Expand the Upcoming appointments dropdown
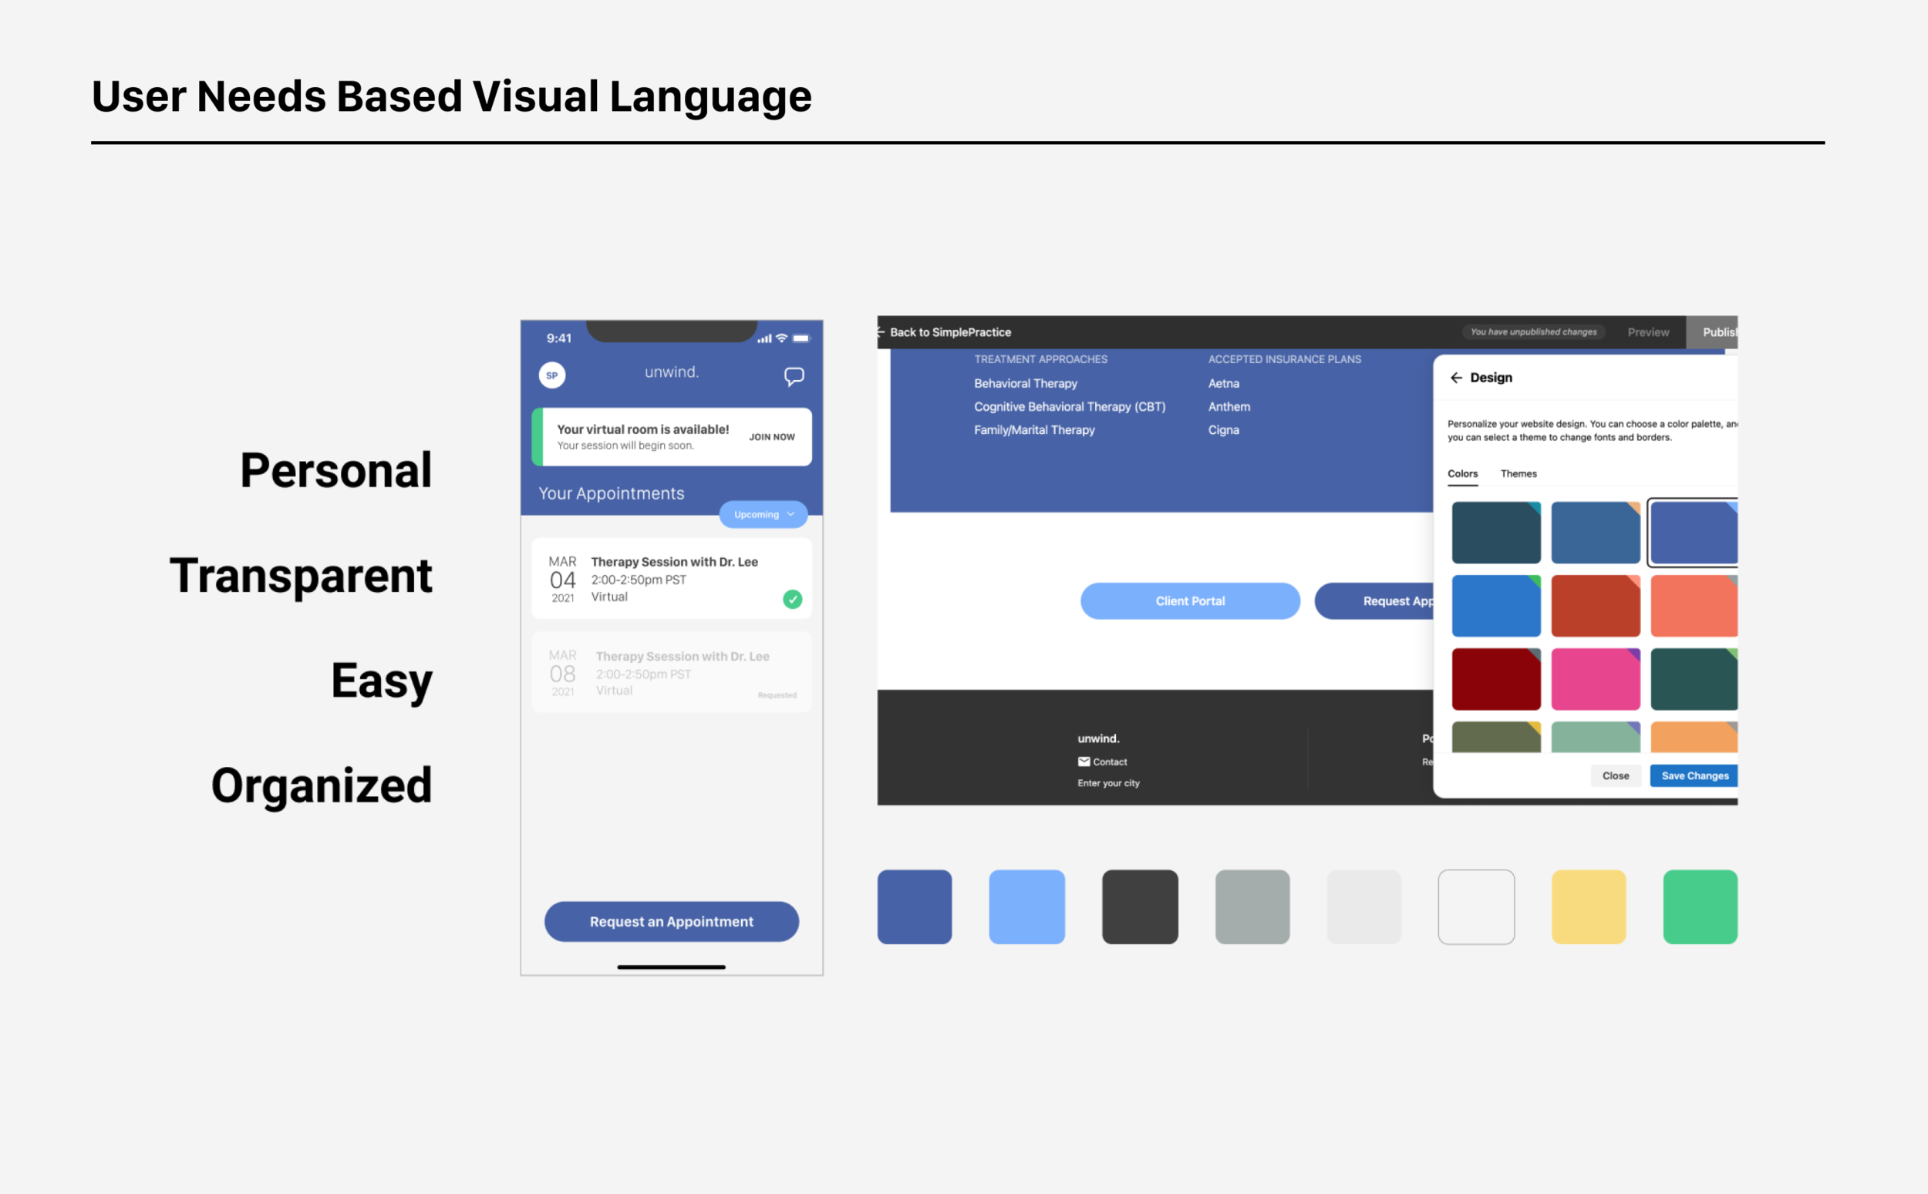The height and width of the screenshot is (1194, 1928). coord(763,514)
